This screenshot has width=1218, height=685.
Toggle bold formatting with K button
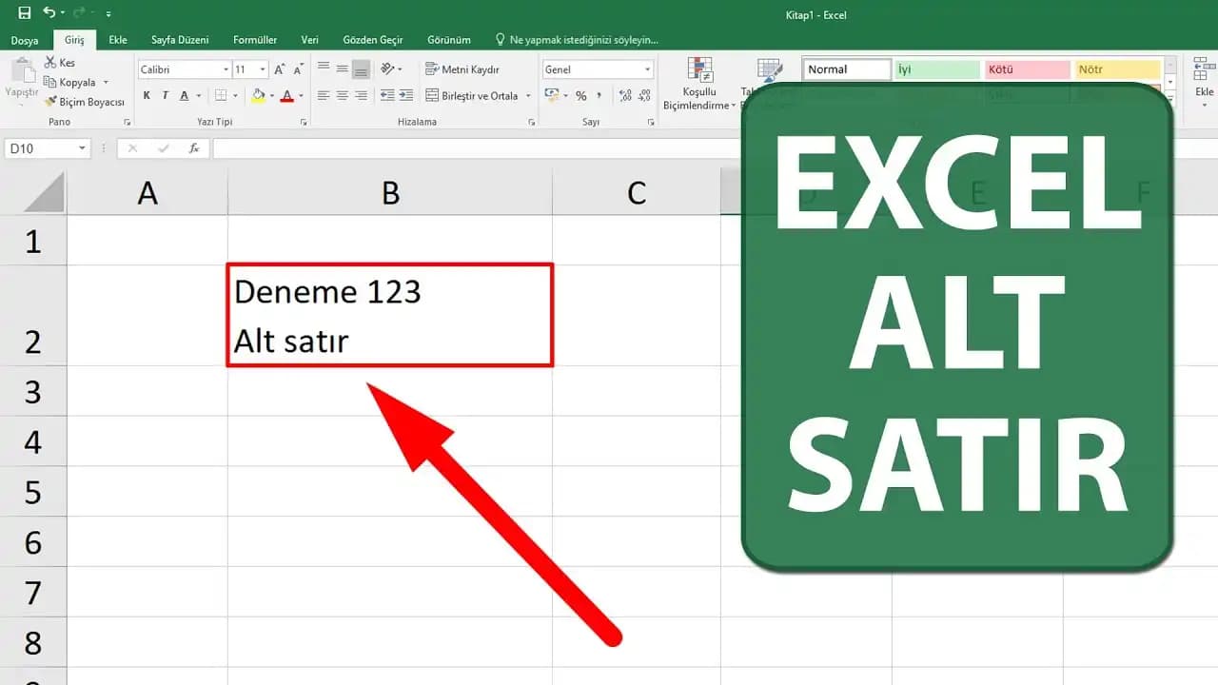(x=147, y=96)
